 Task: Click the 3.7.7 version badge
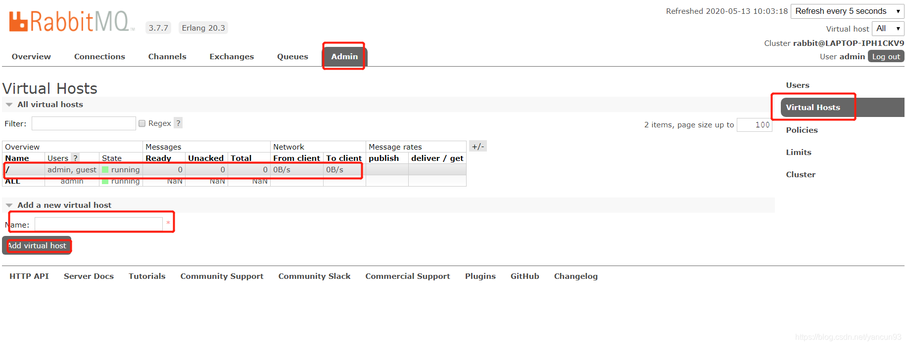pos(158,28)
